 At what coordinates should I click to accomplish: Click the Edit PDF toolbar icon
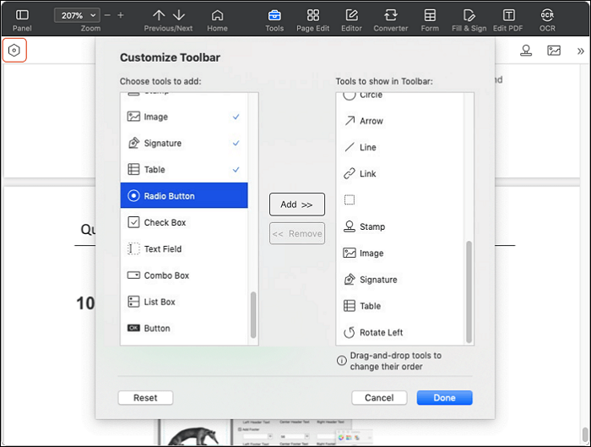508,19
